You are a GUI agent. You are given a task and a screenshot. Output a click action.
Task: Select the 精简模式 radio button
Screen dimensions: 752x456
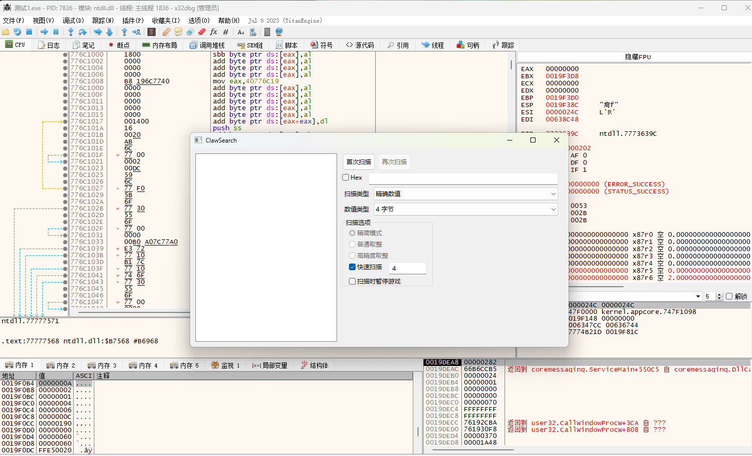coord(353,233)
